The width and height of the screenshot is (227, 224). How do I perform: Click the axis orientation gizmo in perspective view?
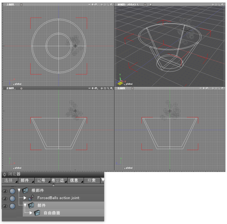pos(121,80)
